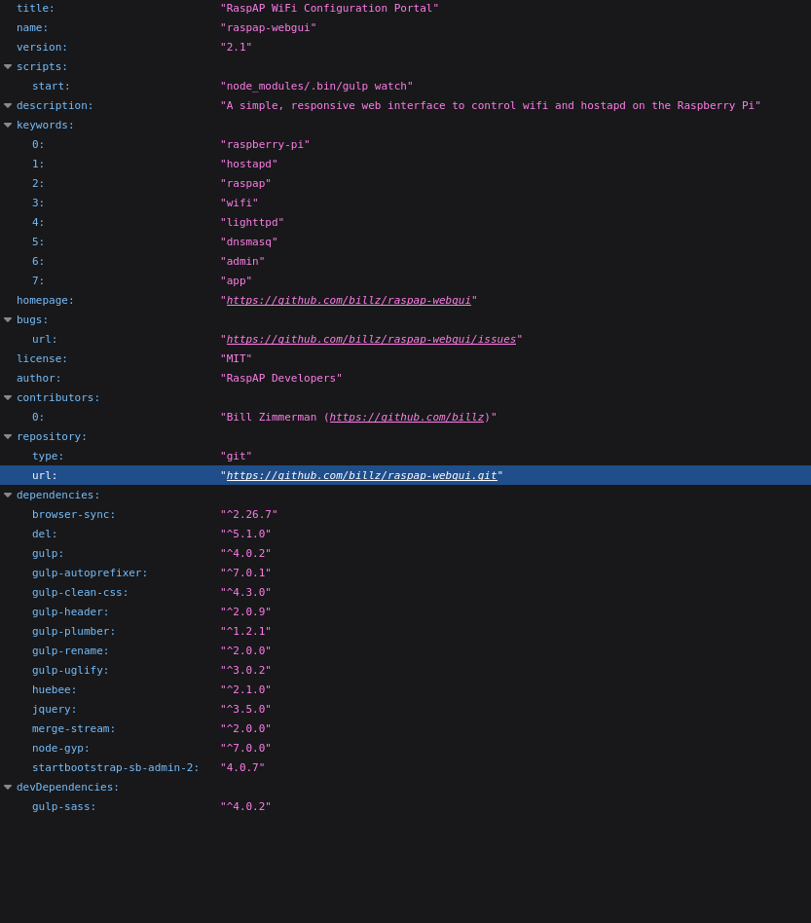
Task: Click the "lighttpd" keyword value
Action: coord(252,223)
